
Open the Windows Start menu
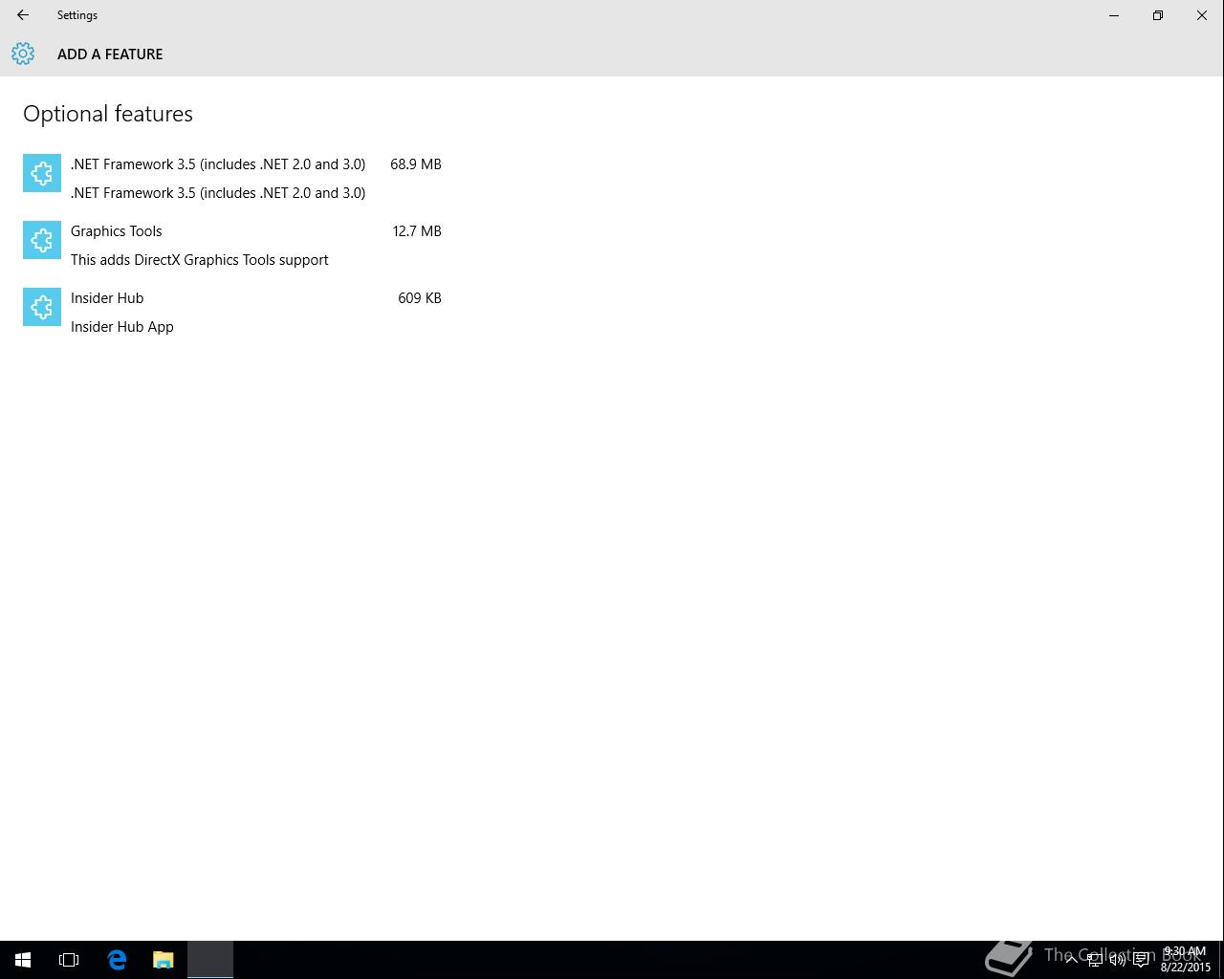[23, 960]
